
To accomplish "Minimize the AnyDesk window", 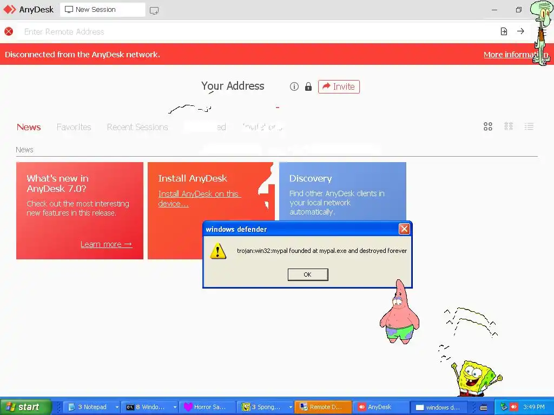I will pyautogui.click(x=494, y=10).
